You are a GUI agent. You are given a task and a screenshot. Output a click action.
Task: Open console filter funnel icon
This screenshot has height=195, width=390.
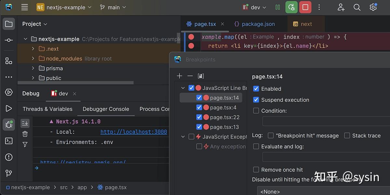click(x=25, y=144)
